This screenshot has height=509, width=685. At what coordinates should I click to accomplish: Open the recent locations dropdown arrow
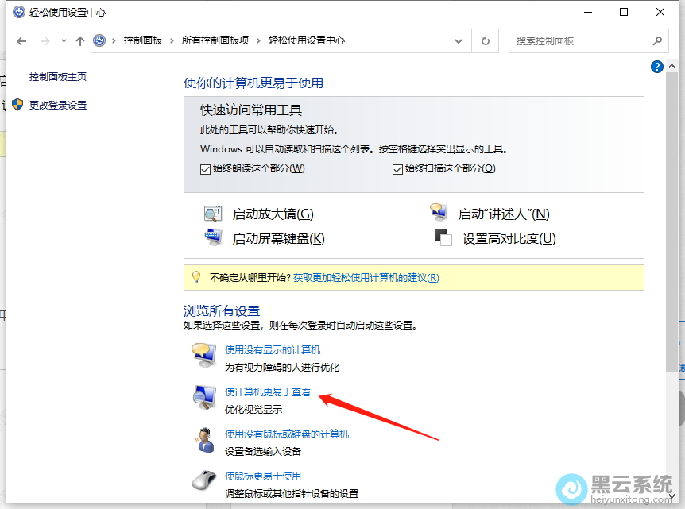[64, 41]
